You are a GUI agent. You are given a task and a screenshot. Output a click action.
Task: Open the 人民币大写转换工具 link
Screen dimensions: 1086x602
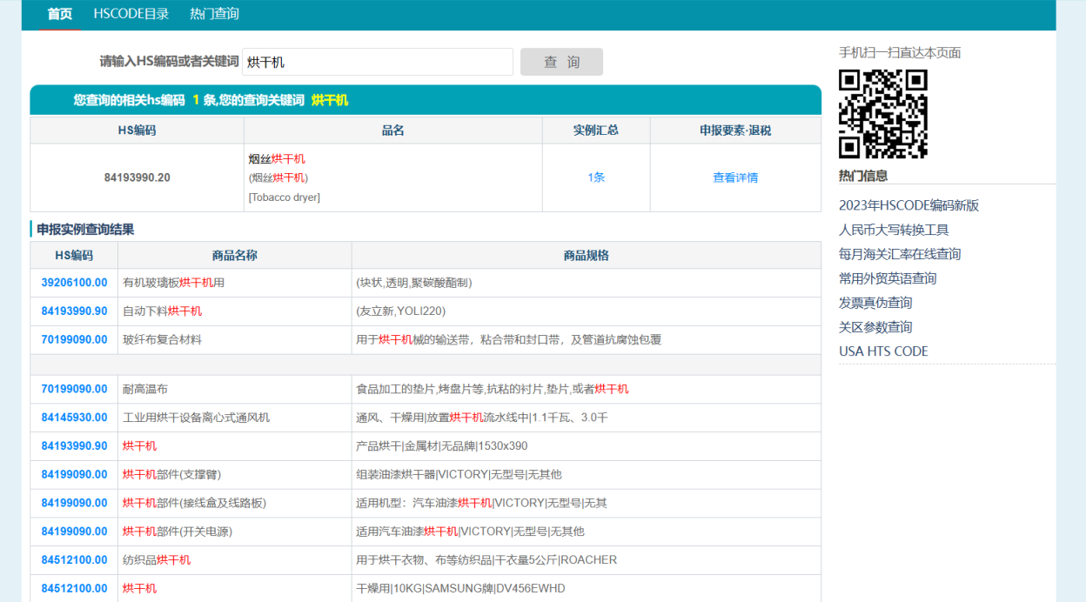coord(894,230)
